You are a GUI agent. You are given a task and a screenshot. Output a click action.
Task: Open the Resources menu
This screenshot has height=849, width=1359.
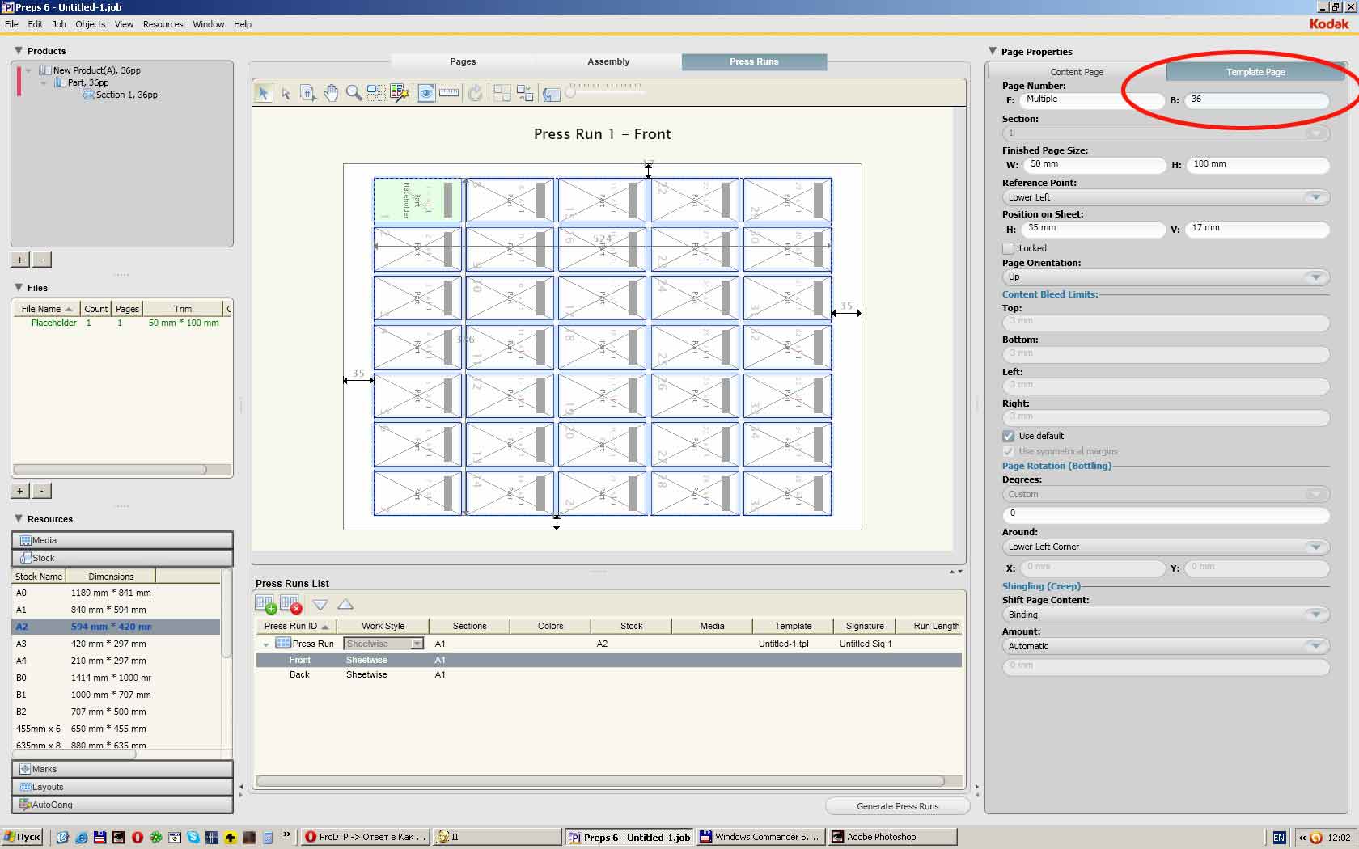pos(163,24)
